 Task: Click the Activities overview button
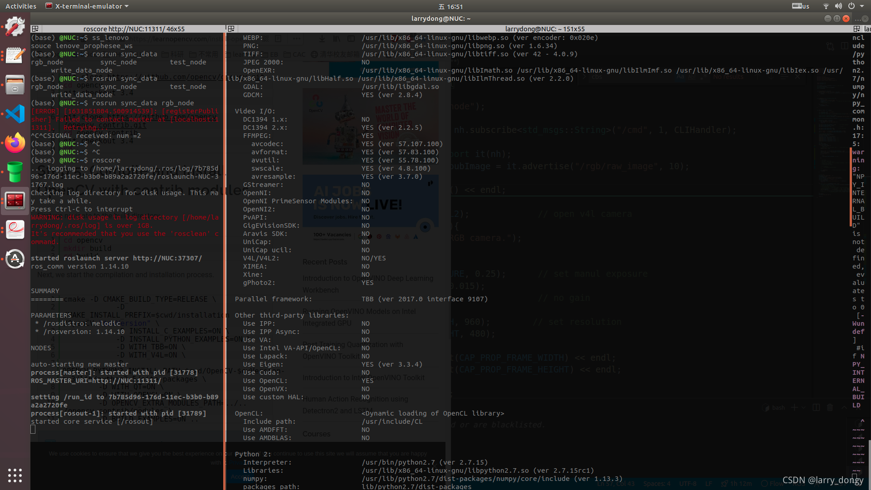[20, 6]
